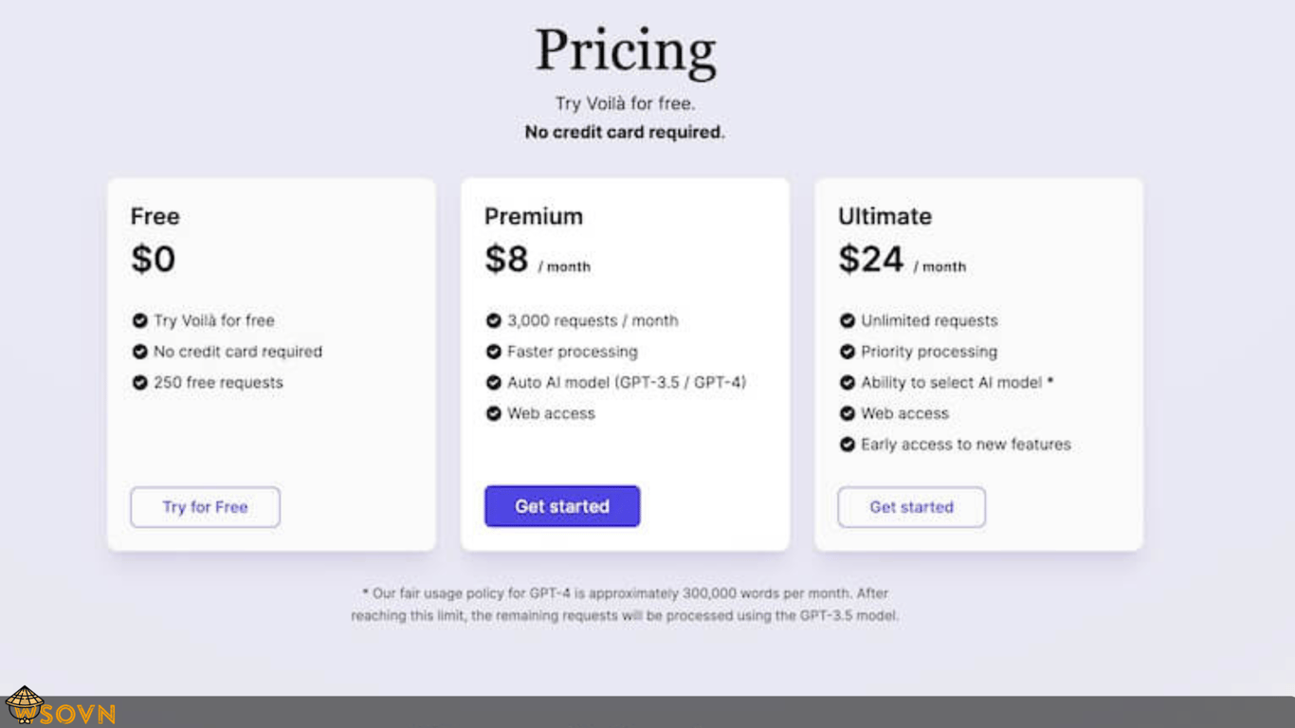This screenshot has width=1295, height=728.
Task: Select the "Premium" plan title
Action: point(534,217)
